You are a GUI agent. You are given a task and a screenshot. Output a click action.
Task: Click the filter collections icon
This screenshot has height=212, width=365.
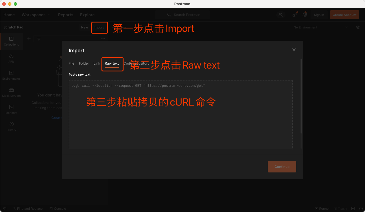[39, 39]
